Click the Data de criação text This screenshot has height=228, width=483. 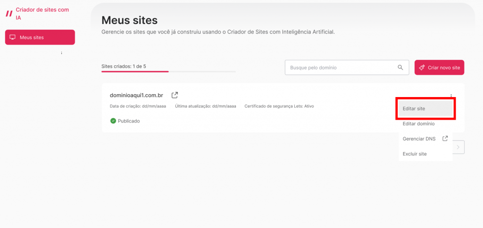tap(138, 106)
